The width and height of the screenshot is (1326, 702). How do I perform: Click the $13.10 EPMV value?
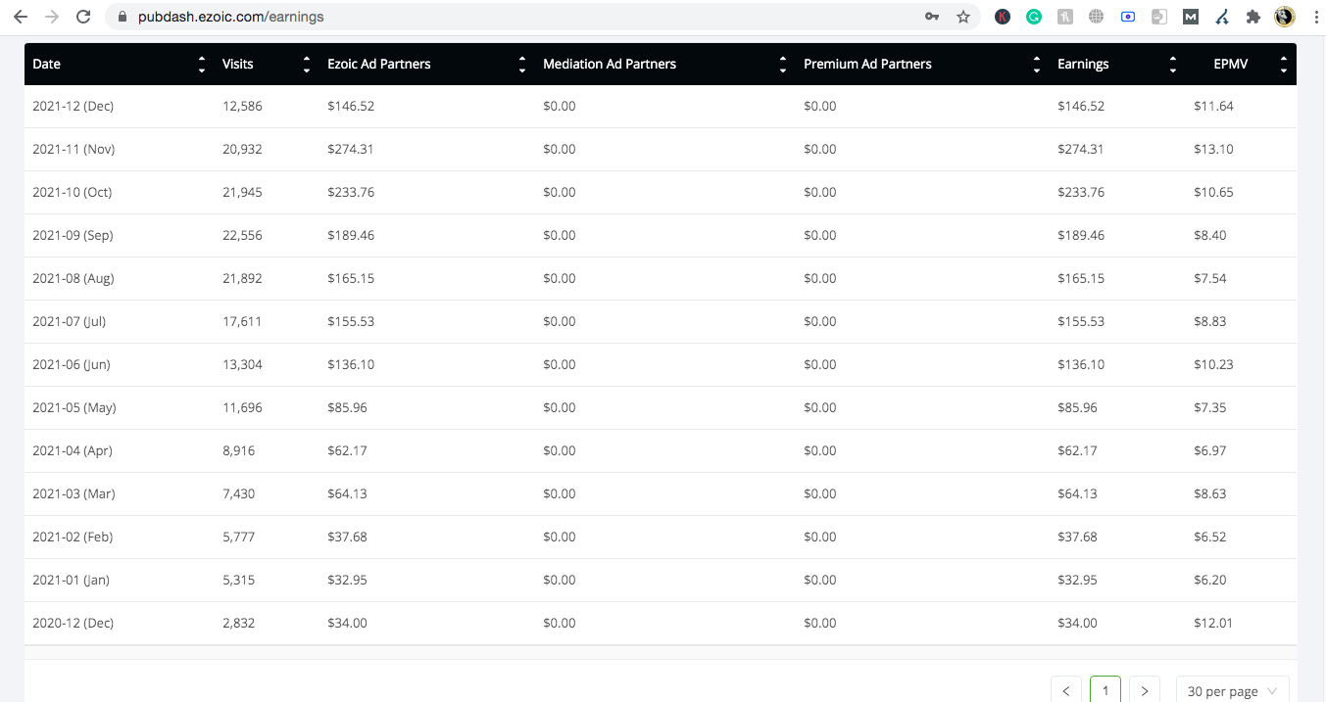[1213, 149]
